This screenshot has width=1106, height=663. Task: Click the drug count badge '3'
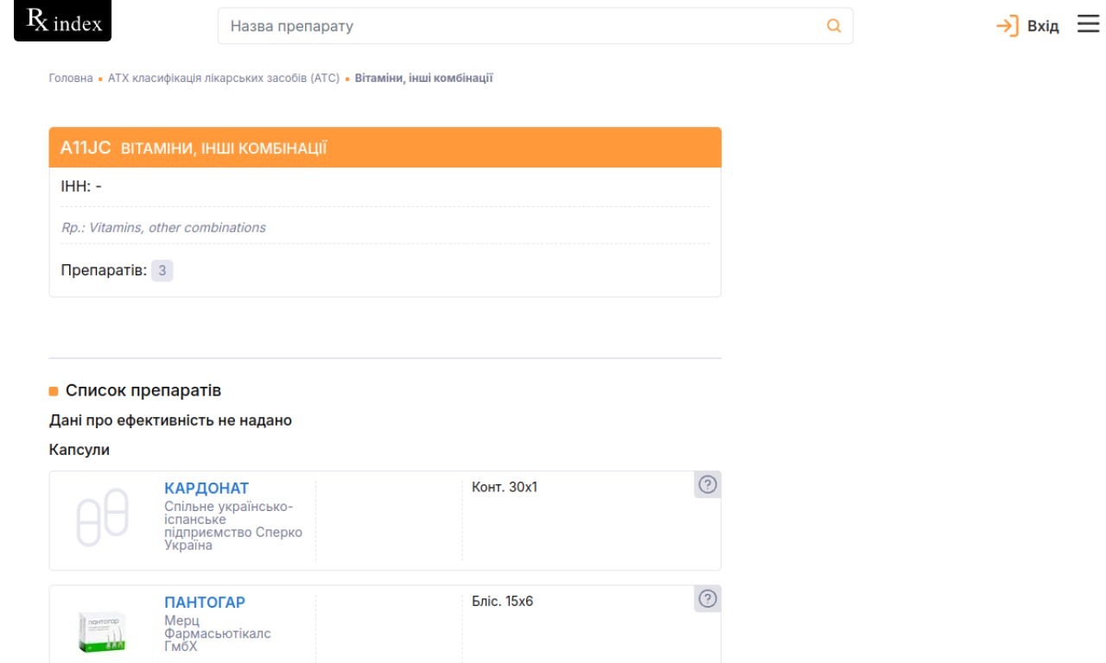click(162, 270)
